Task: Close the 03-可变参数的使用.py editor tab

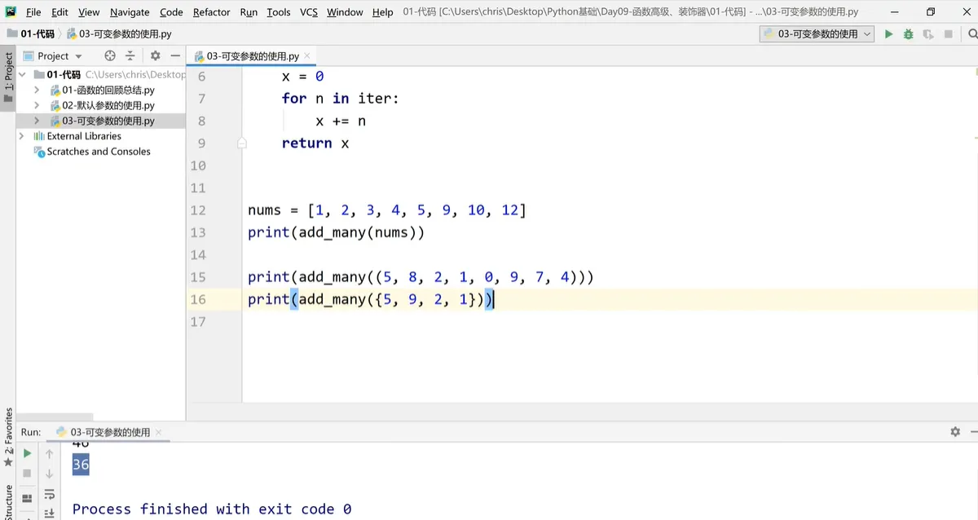Action: pos(306,56)
